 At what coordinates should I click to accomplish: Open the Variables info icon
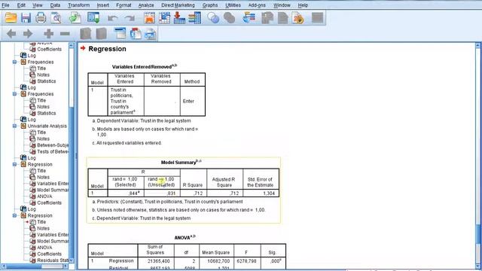click(194, 18)
